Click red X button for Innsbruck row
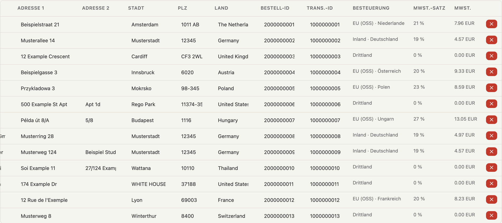502x223 pixels. pos(491,72)
